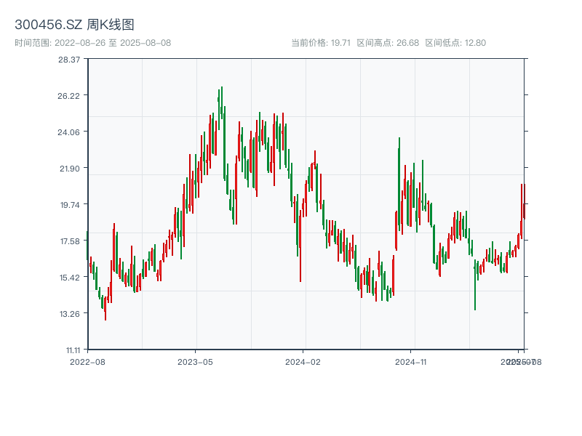582x436 pixels.
Task: Click y-axis label 15.42
Action: coord(70,278)
